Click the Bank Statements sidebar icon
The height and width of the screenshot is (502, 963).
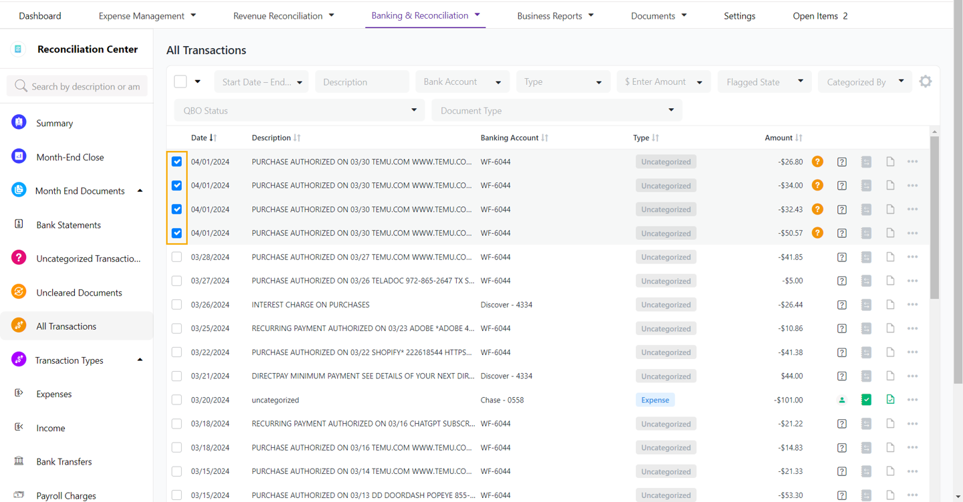(x=19, y=224)
